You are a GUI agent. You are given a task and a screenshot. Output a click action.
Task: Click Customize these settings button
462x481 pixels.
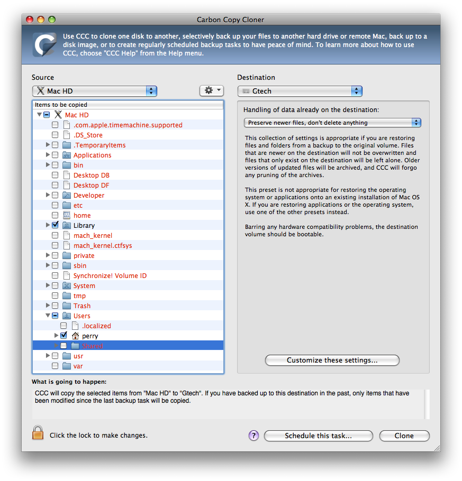point(332,360)
